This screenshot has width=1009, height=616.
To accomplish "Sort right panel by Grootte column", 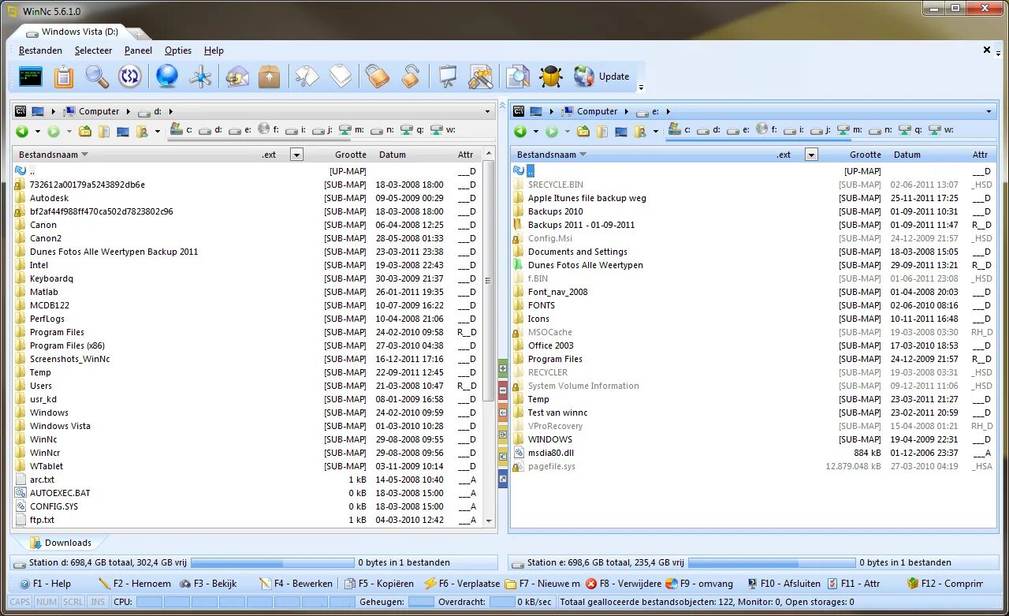I will pyautogui.click(x=865, y=155).
